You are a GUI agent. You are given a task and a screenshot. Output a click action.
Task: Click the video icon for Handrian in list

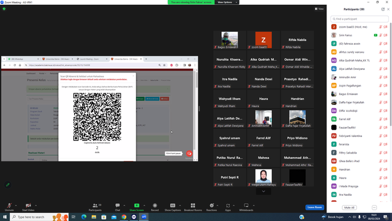click(385, 169)
